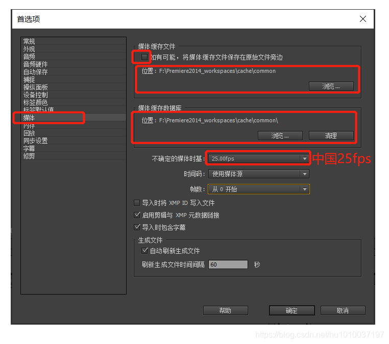The height and width of the screenshot is (344, 389).
Task: Select 字幕 preferences category
Action: [74, 148]
